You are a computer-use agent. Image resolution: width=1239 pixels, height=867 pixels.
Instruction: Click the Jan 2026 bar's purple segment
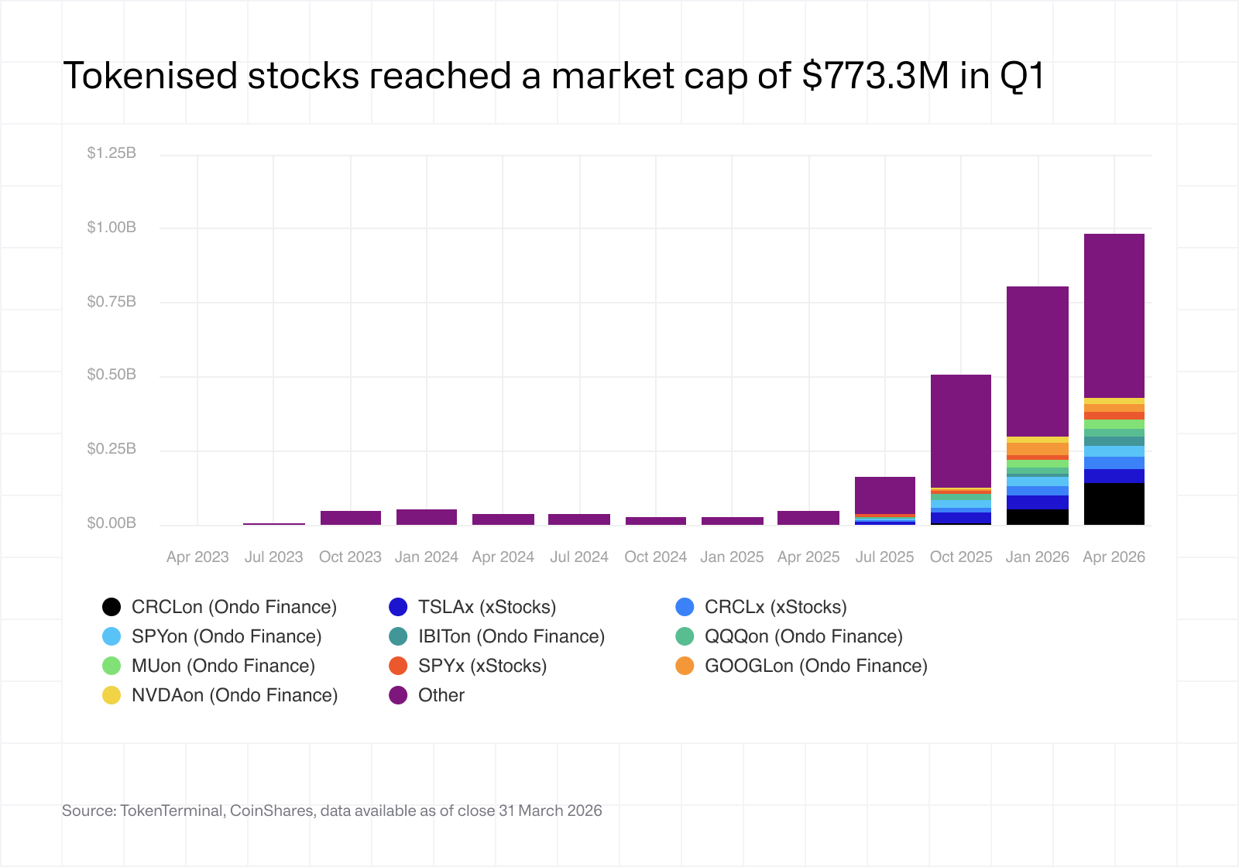(x=1038, y=362)
